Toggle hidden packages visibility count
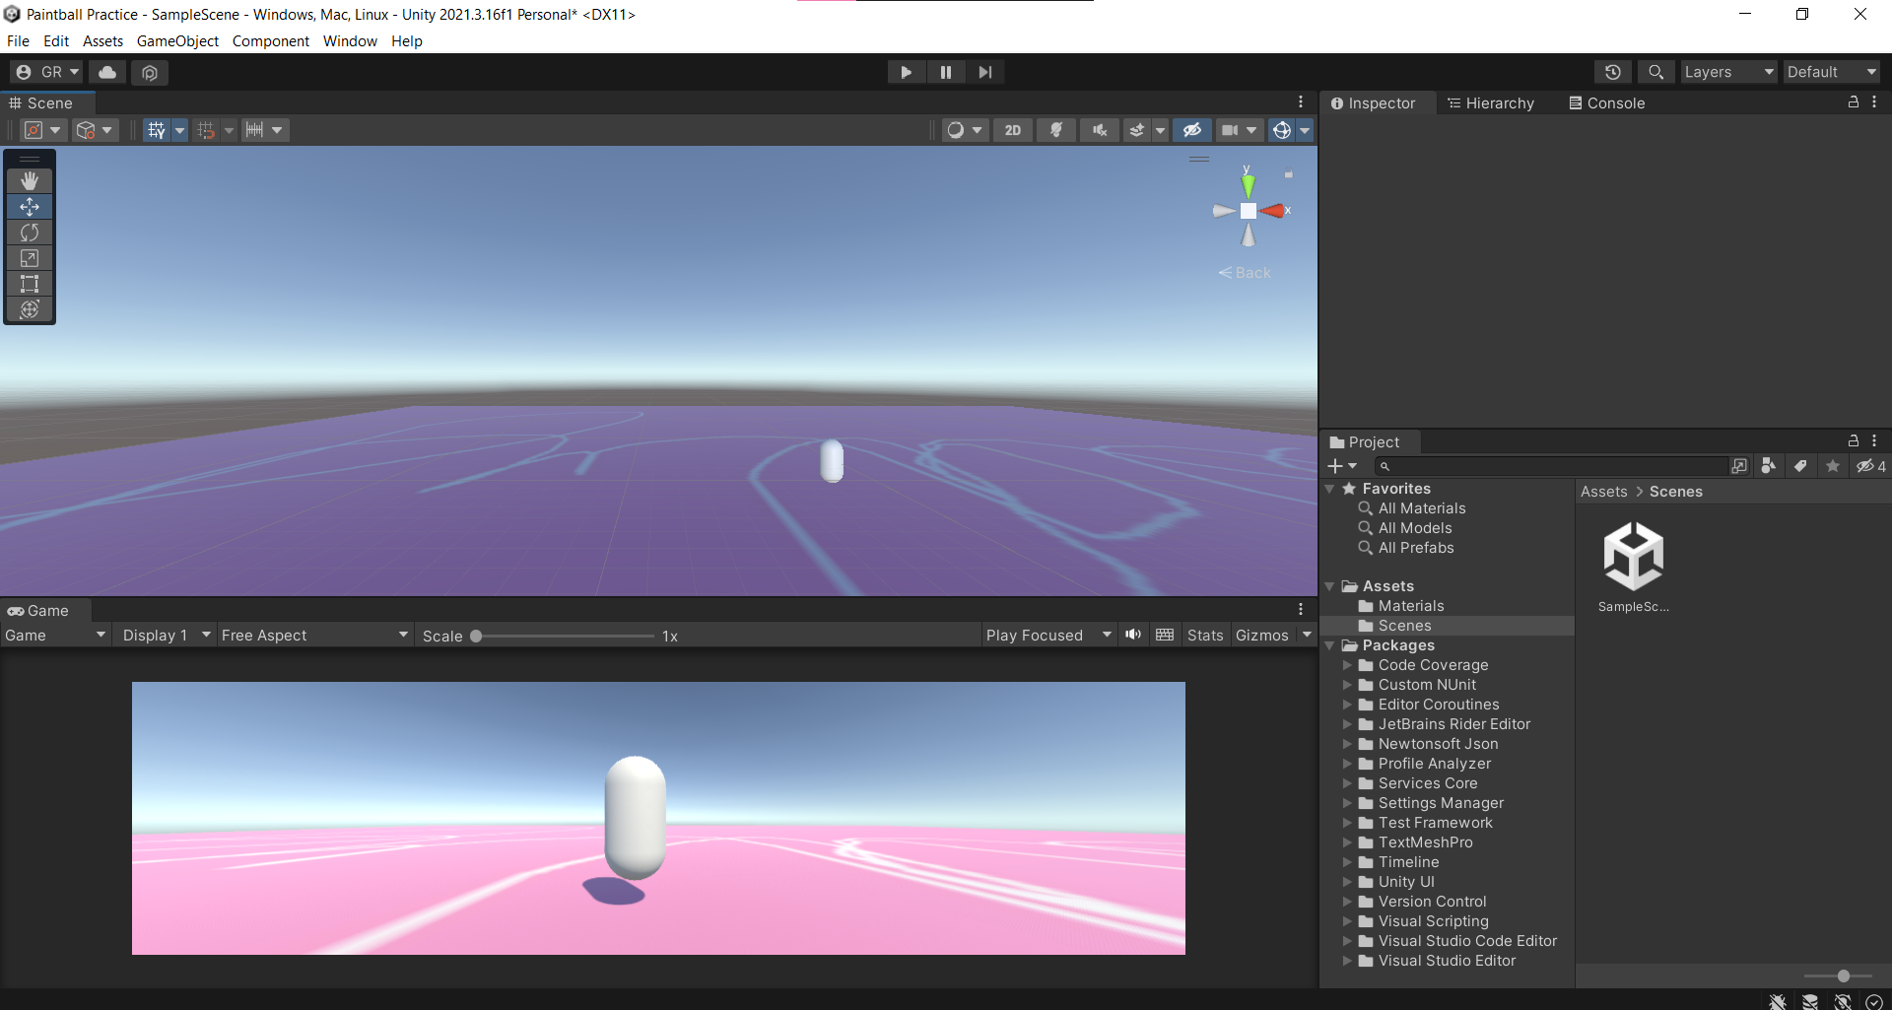The width and height of the screenshot is (1892, 1010). coord(1871,466)
